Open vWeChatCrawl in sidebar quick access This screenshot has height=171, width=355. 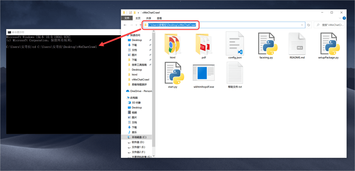coord(138,79)
